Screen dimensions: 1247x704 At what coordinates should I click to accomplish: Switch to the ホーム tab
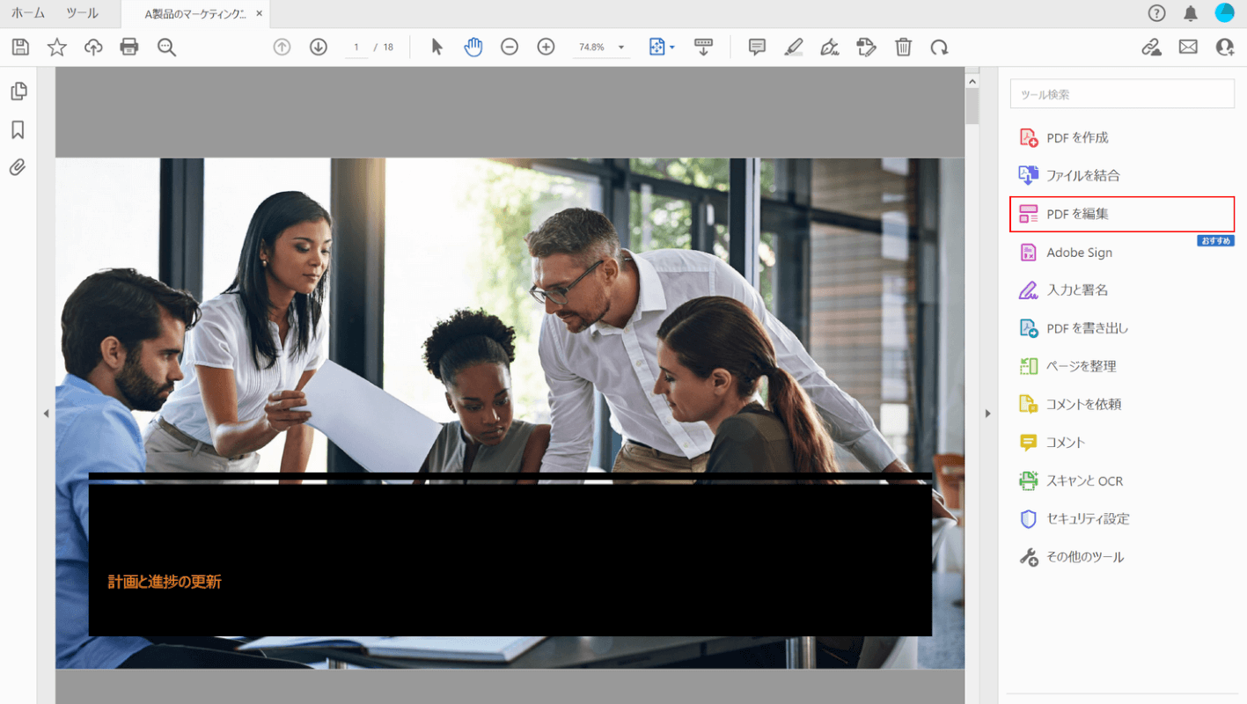(28, 13)
